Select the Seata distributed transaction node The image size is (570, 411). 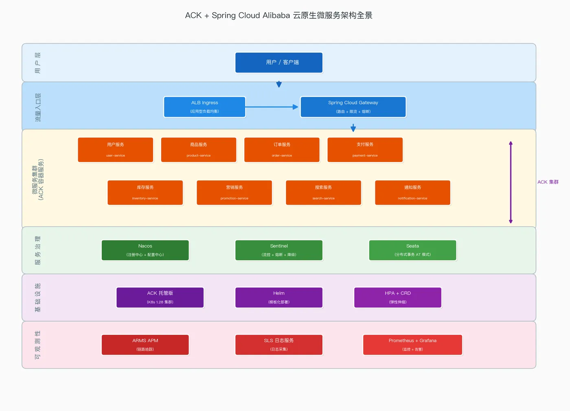[x=413, y=250]
